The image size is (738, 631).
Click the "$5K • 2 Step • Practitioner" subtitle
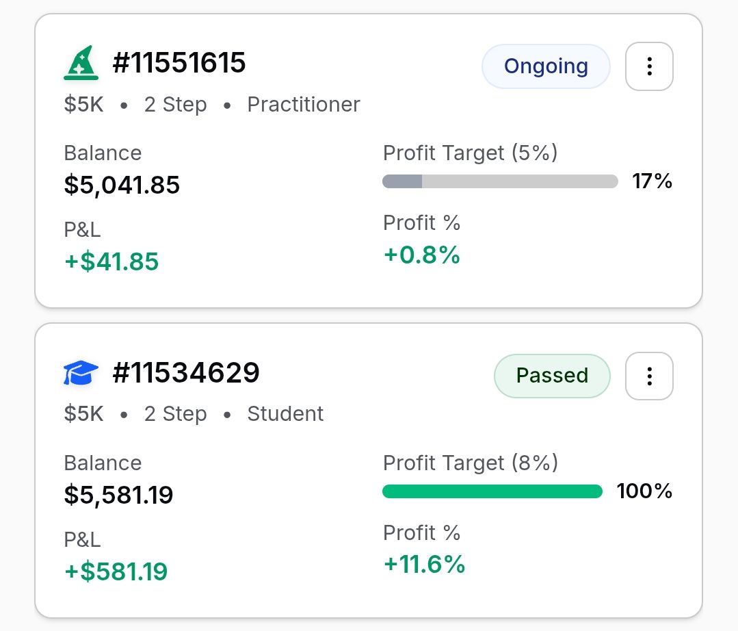[x=212, y=105]
